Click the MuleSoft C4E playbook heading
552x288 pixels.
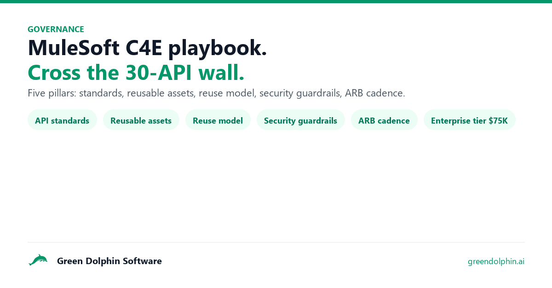147,48
